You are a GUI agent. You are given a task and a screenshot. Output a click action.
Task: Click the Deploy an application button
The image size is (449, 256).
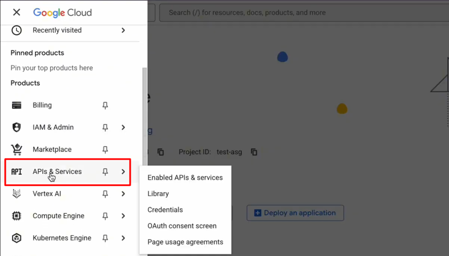tap(295, 213)
